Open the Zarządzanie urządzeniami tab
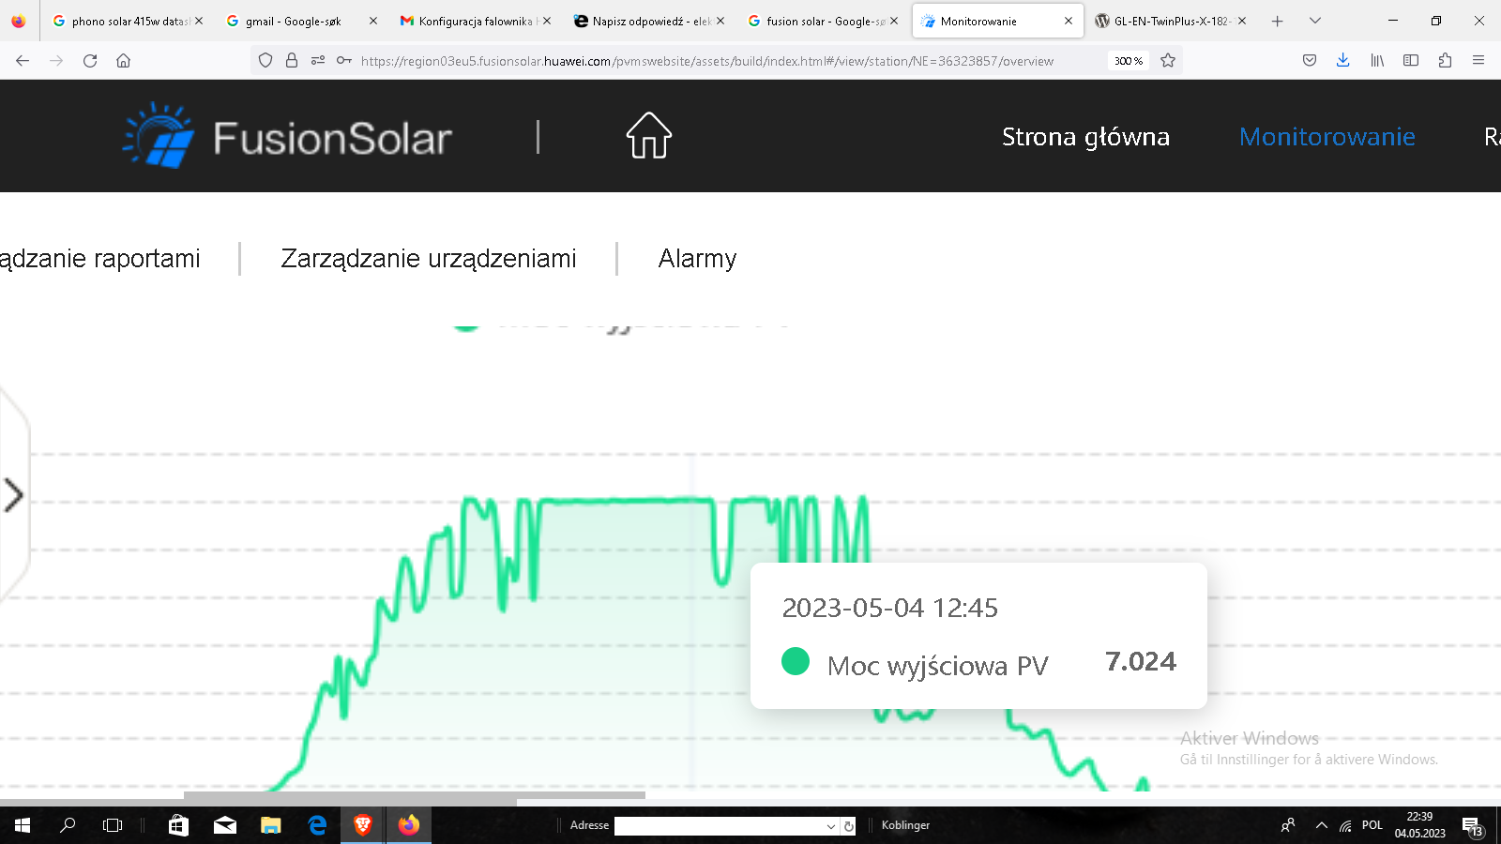Viewport: 1501px width, 844px height. [429, 259]
